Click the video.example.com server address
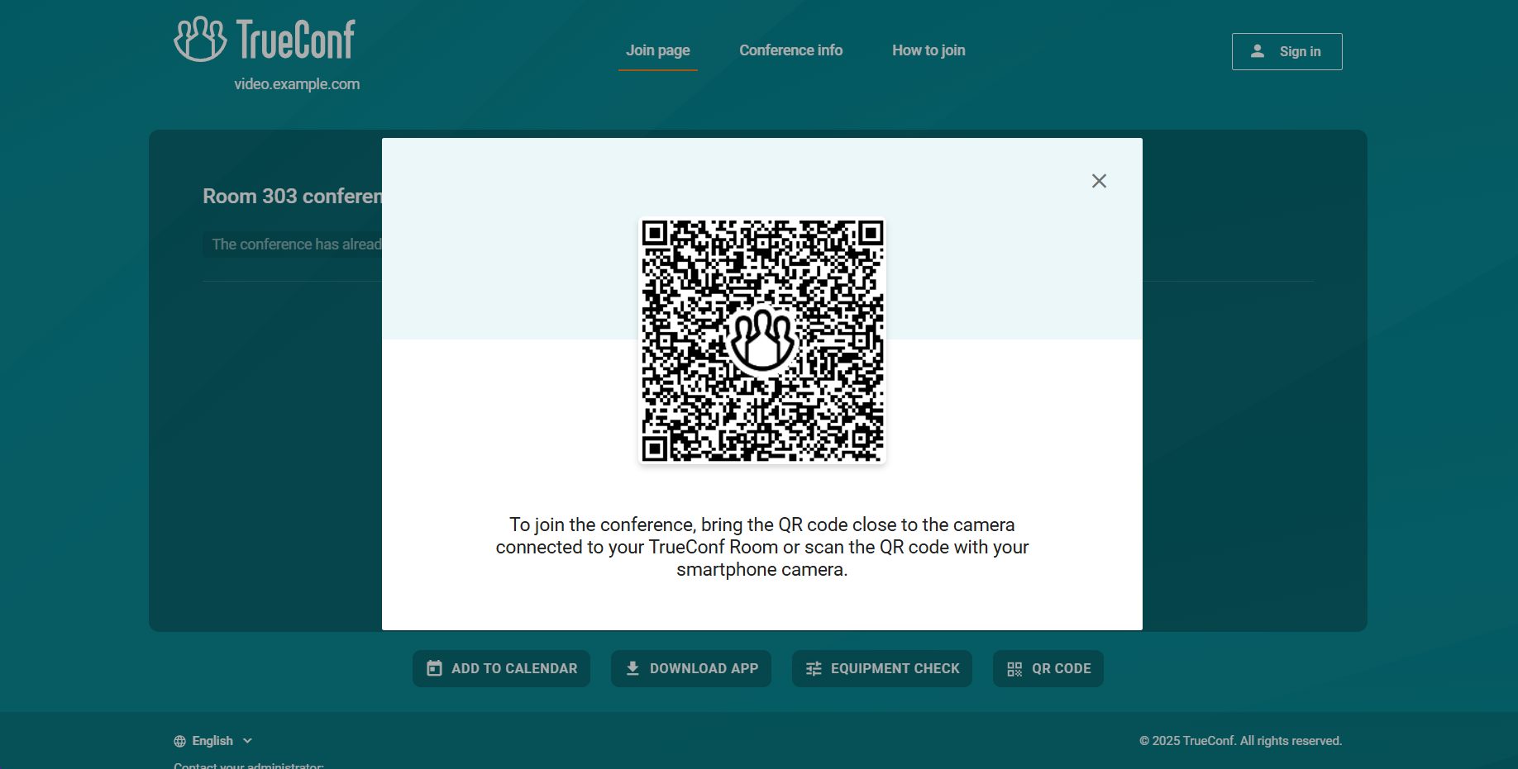 297,84
